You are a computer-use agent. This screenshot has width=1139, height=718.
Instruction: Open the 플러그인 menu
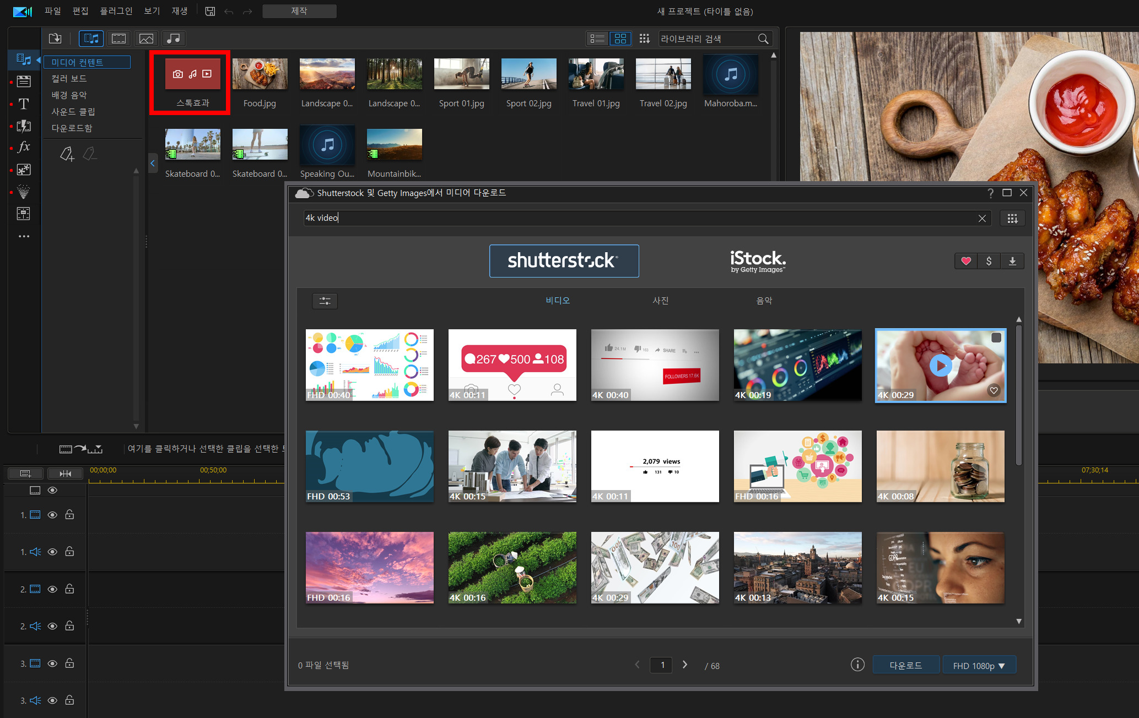tap(116, 11)
